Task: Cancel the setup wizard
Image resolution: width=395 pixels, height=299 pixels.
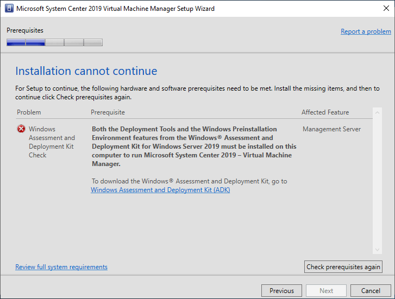Action: (x=371, y=291)
